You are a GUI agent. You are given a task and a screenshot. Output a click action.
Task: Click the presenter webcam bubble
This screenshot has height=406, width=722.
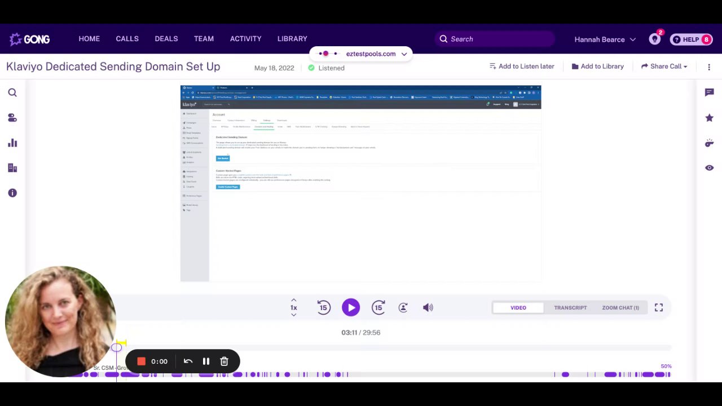(60, 321)
